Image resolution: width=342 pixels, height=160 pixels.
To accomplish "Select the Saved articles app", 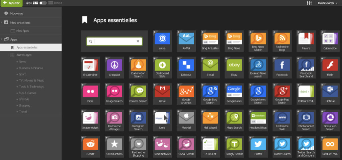I will click(x=114, y=147).
